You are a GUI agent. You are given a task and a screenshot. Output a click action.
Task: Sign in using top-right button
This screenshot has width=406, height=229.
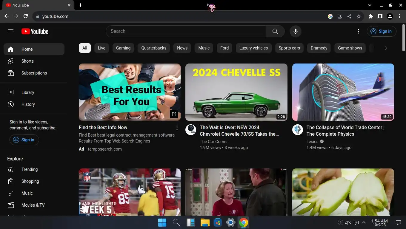(382, 31)
